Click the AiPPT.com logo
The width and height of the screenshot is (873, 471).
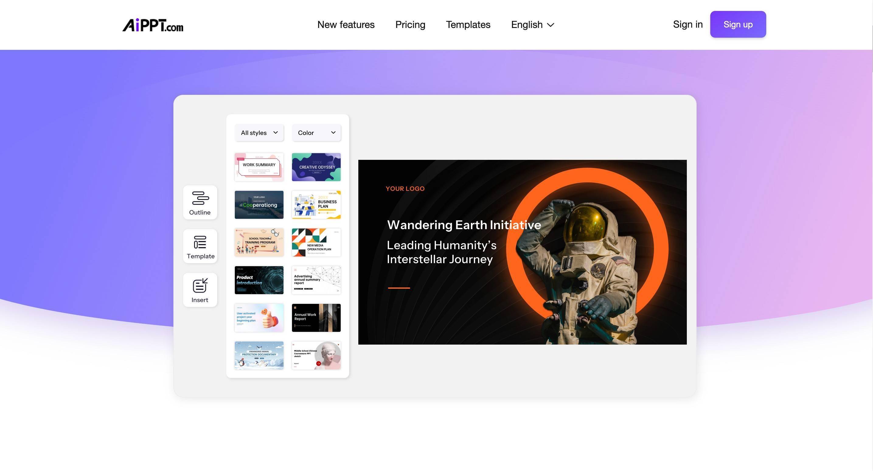point(153,25)
